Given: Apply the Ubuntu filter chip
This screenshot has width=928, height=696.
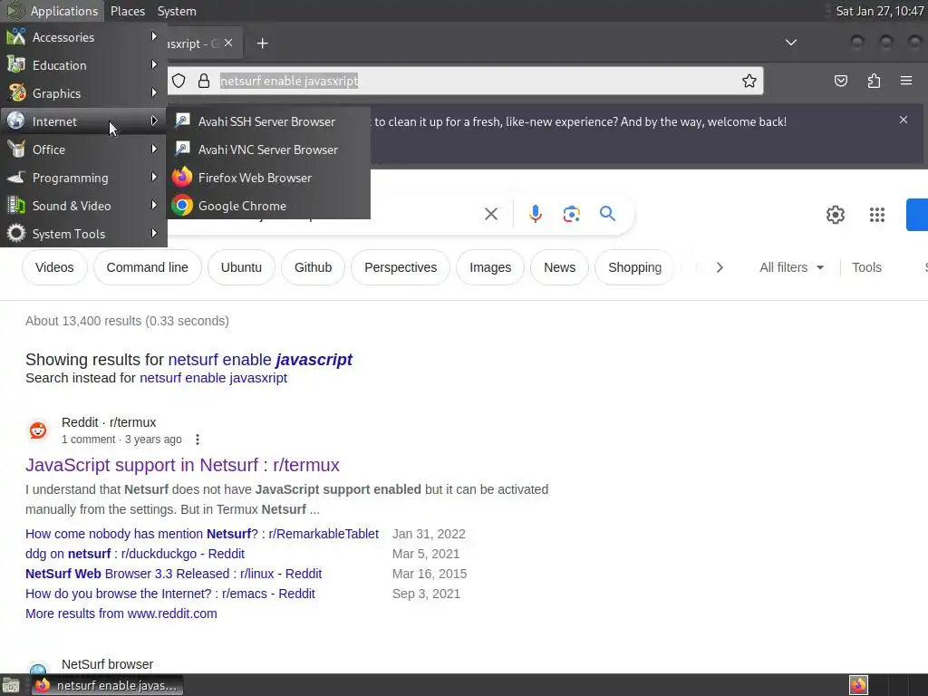Looking at the screenshot, I should (x=241, y=267).
